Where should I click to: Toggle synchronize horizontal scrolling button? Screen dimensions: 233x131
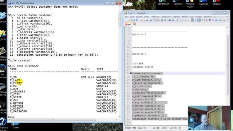click(188, 20)
